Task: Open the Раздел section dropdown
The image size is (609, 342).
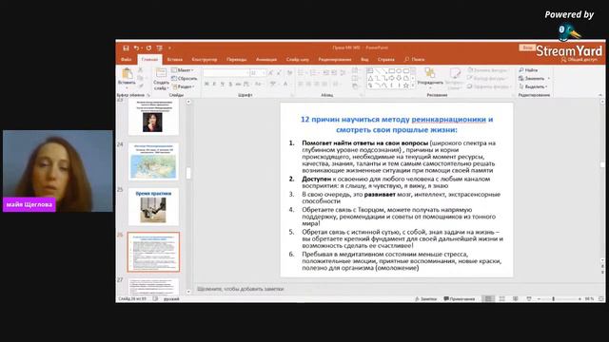Action: click(183, 86)
